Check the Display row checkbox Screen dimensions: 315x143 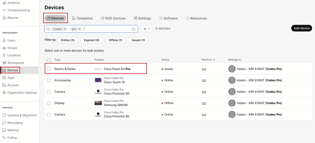tap(49, 103)
